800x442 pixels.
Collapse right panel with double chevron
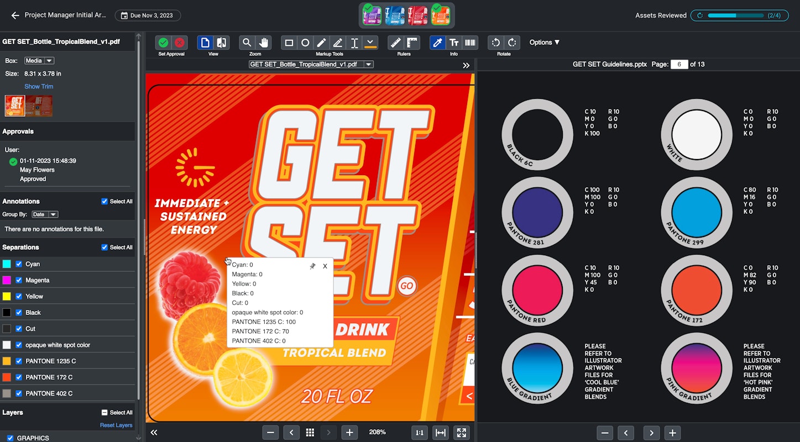(x=466, y=65)
